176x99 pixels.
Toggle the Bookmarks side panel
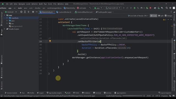click(x=2, y=60)
